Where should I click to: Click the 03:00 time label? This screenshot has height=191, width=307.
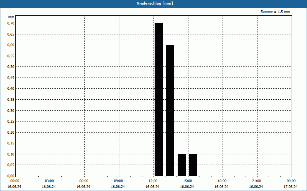tap(50, 181)
